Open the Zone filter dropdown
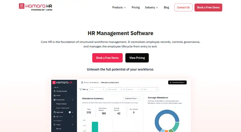 click(x=97, y=89)
